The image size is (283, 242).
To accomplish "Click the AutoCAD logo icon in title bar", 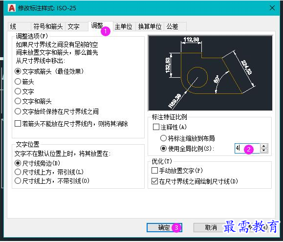I will (12, 8).
